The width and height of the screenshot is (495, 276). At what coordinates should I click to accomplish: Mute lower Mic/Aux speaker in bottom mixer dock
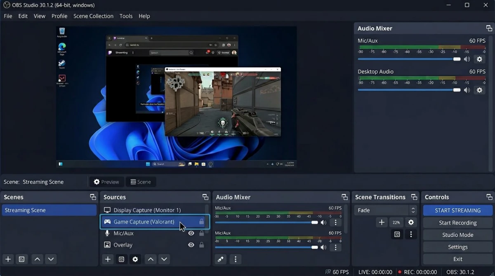coord(323,248)
